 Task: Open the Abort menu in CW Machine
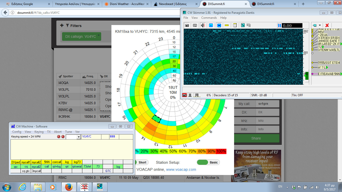(58, 132)
